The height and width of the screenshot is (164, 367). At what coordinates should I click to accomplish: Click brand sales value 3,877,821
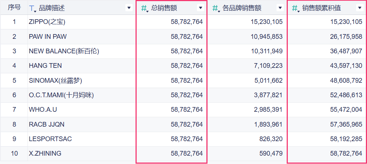coord(269,95)
